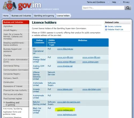The width and height of the screenshot is (134, 118).
Task: Select Andromeda Limited cell
Action: tap(39, 84)
